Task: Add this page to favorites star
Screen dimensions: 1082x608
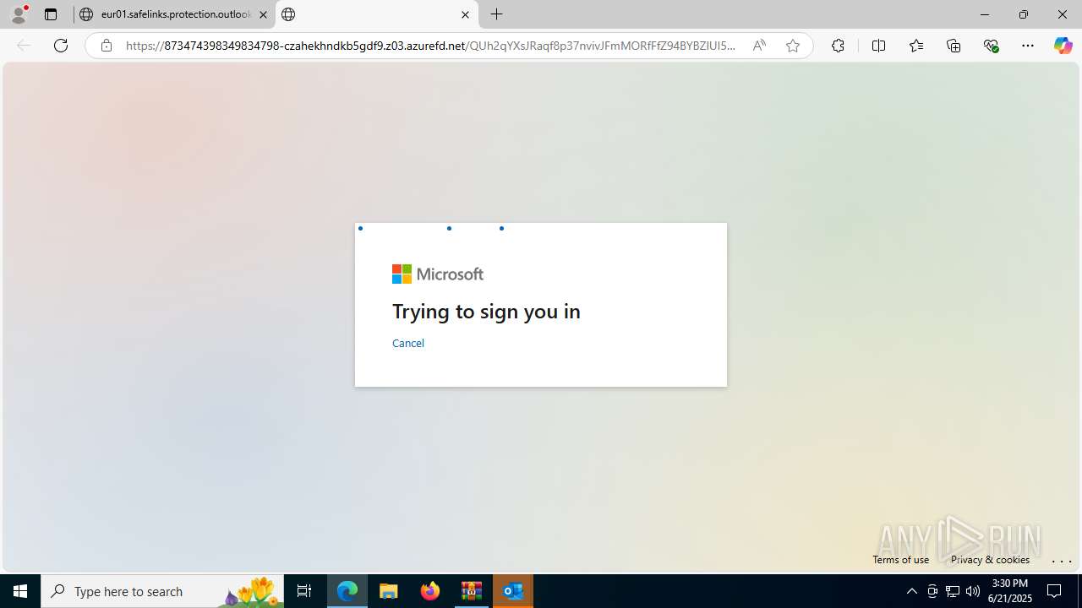Action: pyautogui.click(x=792, y=46)
